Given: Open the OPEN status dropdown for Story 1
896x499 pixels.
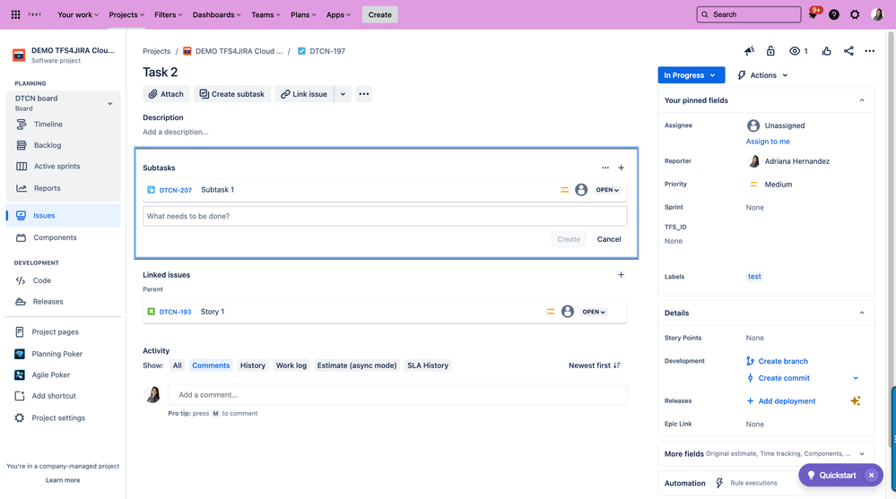Looking at the screenshot, I should pyautogui.click(x=594, y=312).
